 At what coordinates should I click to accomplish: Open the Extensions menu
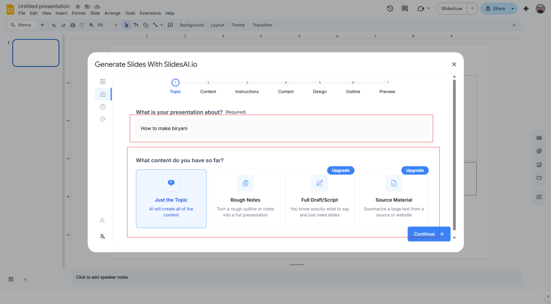150,13
